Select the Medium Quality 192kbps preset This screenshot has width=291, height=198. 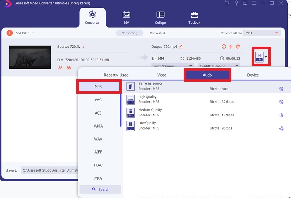coord(207,113)
